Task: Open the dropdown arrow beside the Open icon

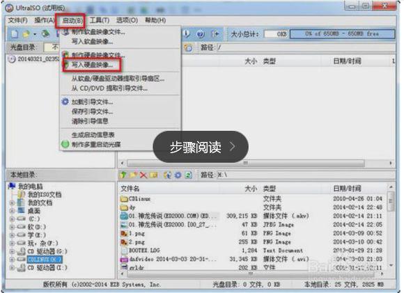Action: pos(35,34)
